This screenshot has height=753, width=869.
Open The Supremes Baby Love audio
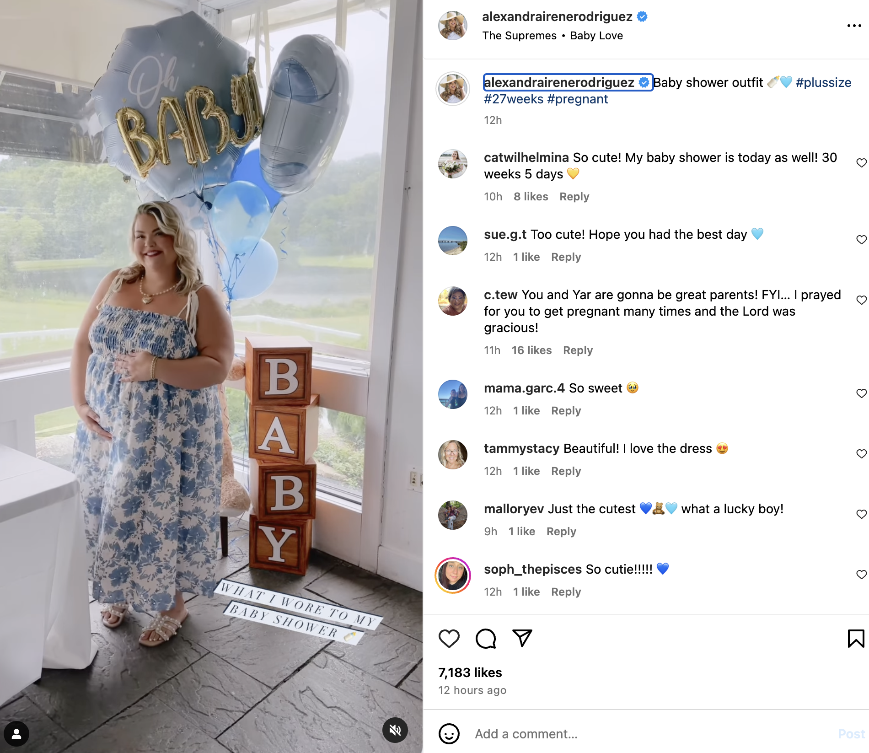tap(553, 36)
